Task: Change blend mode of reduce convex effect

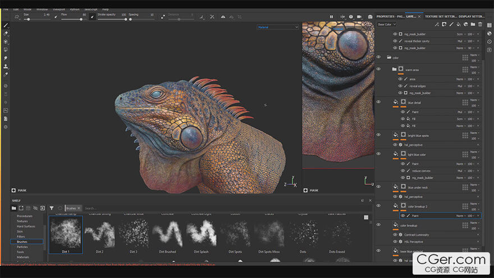Action: 461,171
